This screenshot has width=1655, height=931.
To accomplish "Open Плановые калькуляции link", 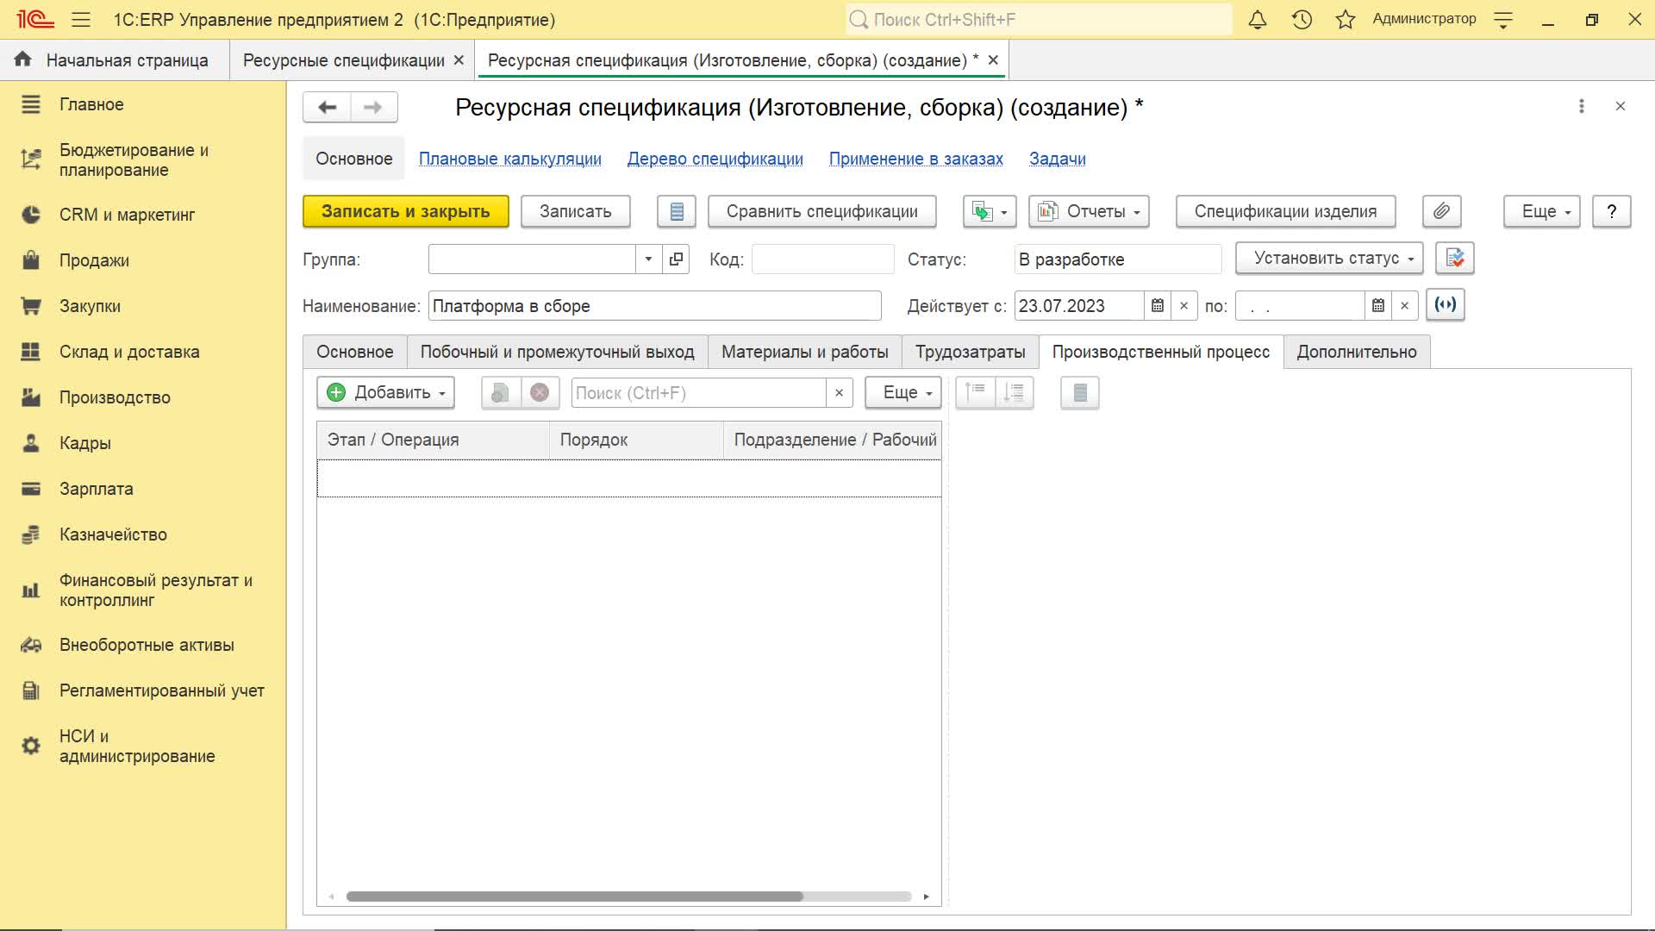I will 509,159.
